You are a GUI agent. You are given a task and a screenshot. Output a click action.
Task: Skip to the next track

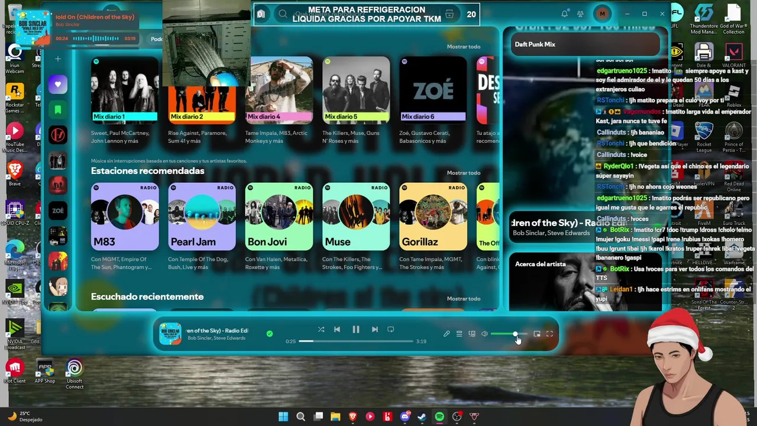point(374,330)
